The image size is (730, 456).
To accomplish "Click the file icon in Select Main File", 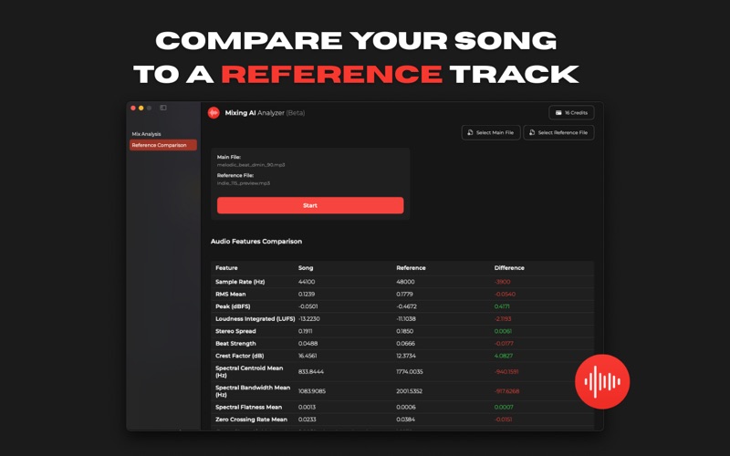I will point(470,132).
